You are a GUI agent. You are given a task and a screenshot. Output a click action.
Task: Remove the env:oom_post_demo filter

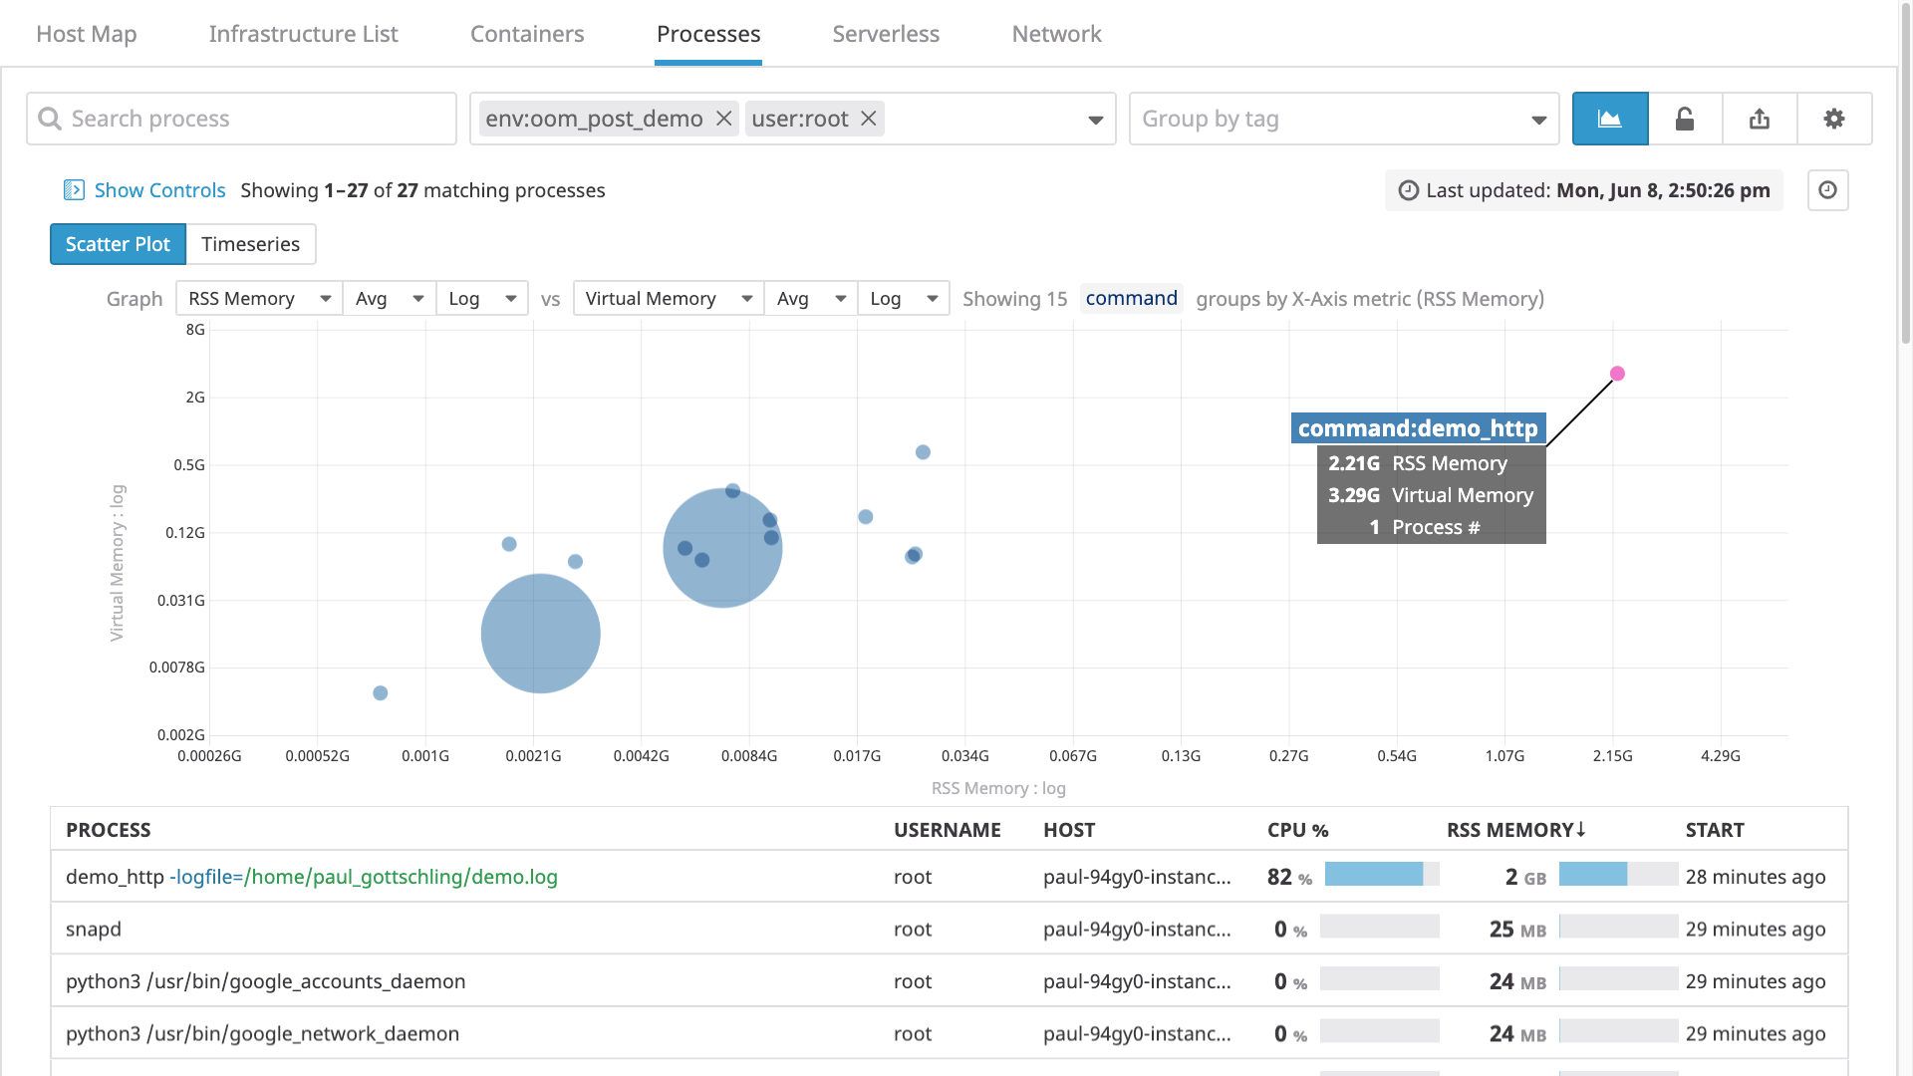[x=723, y=119]
